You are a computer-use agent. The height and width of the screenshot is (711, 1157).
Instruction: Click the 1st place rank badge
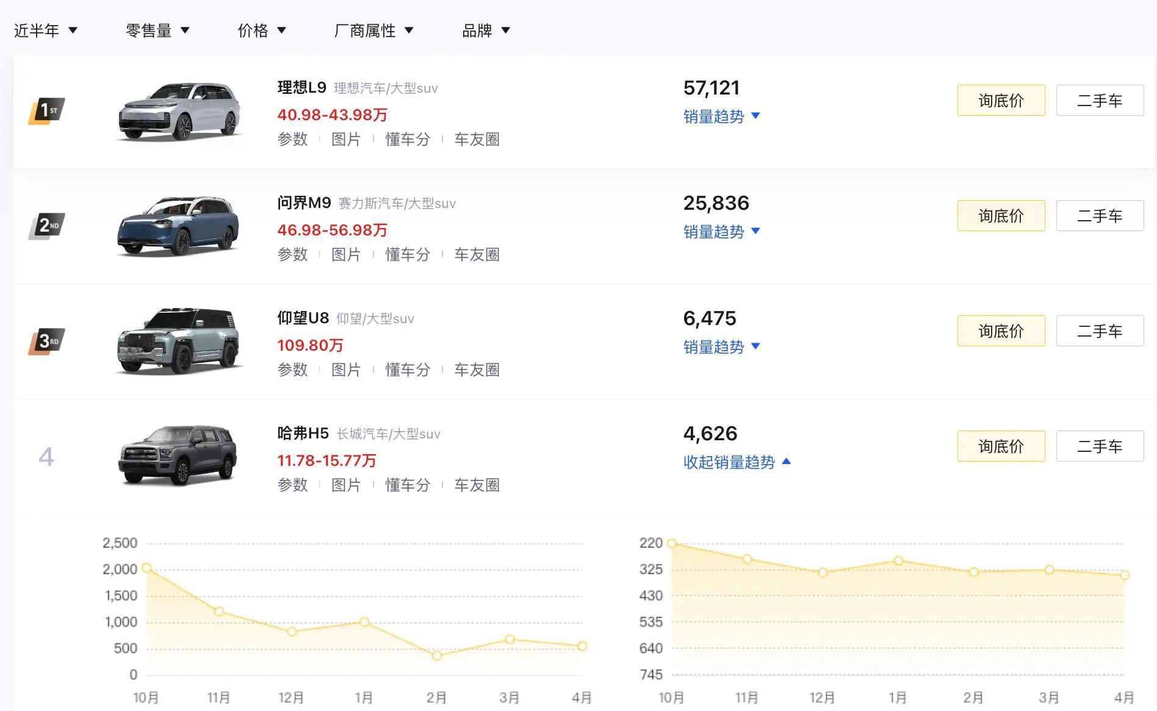pyautogui.click(x=46, y=111)
